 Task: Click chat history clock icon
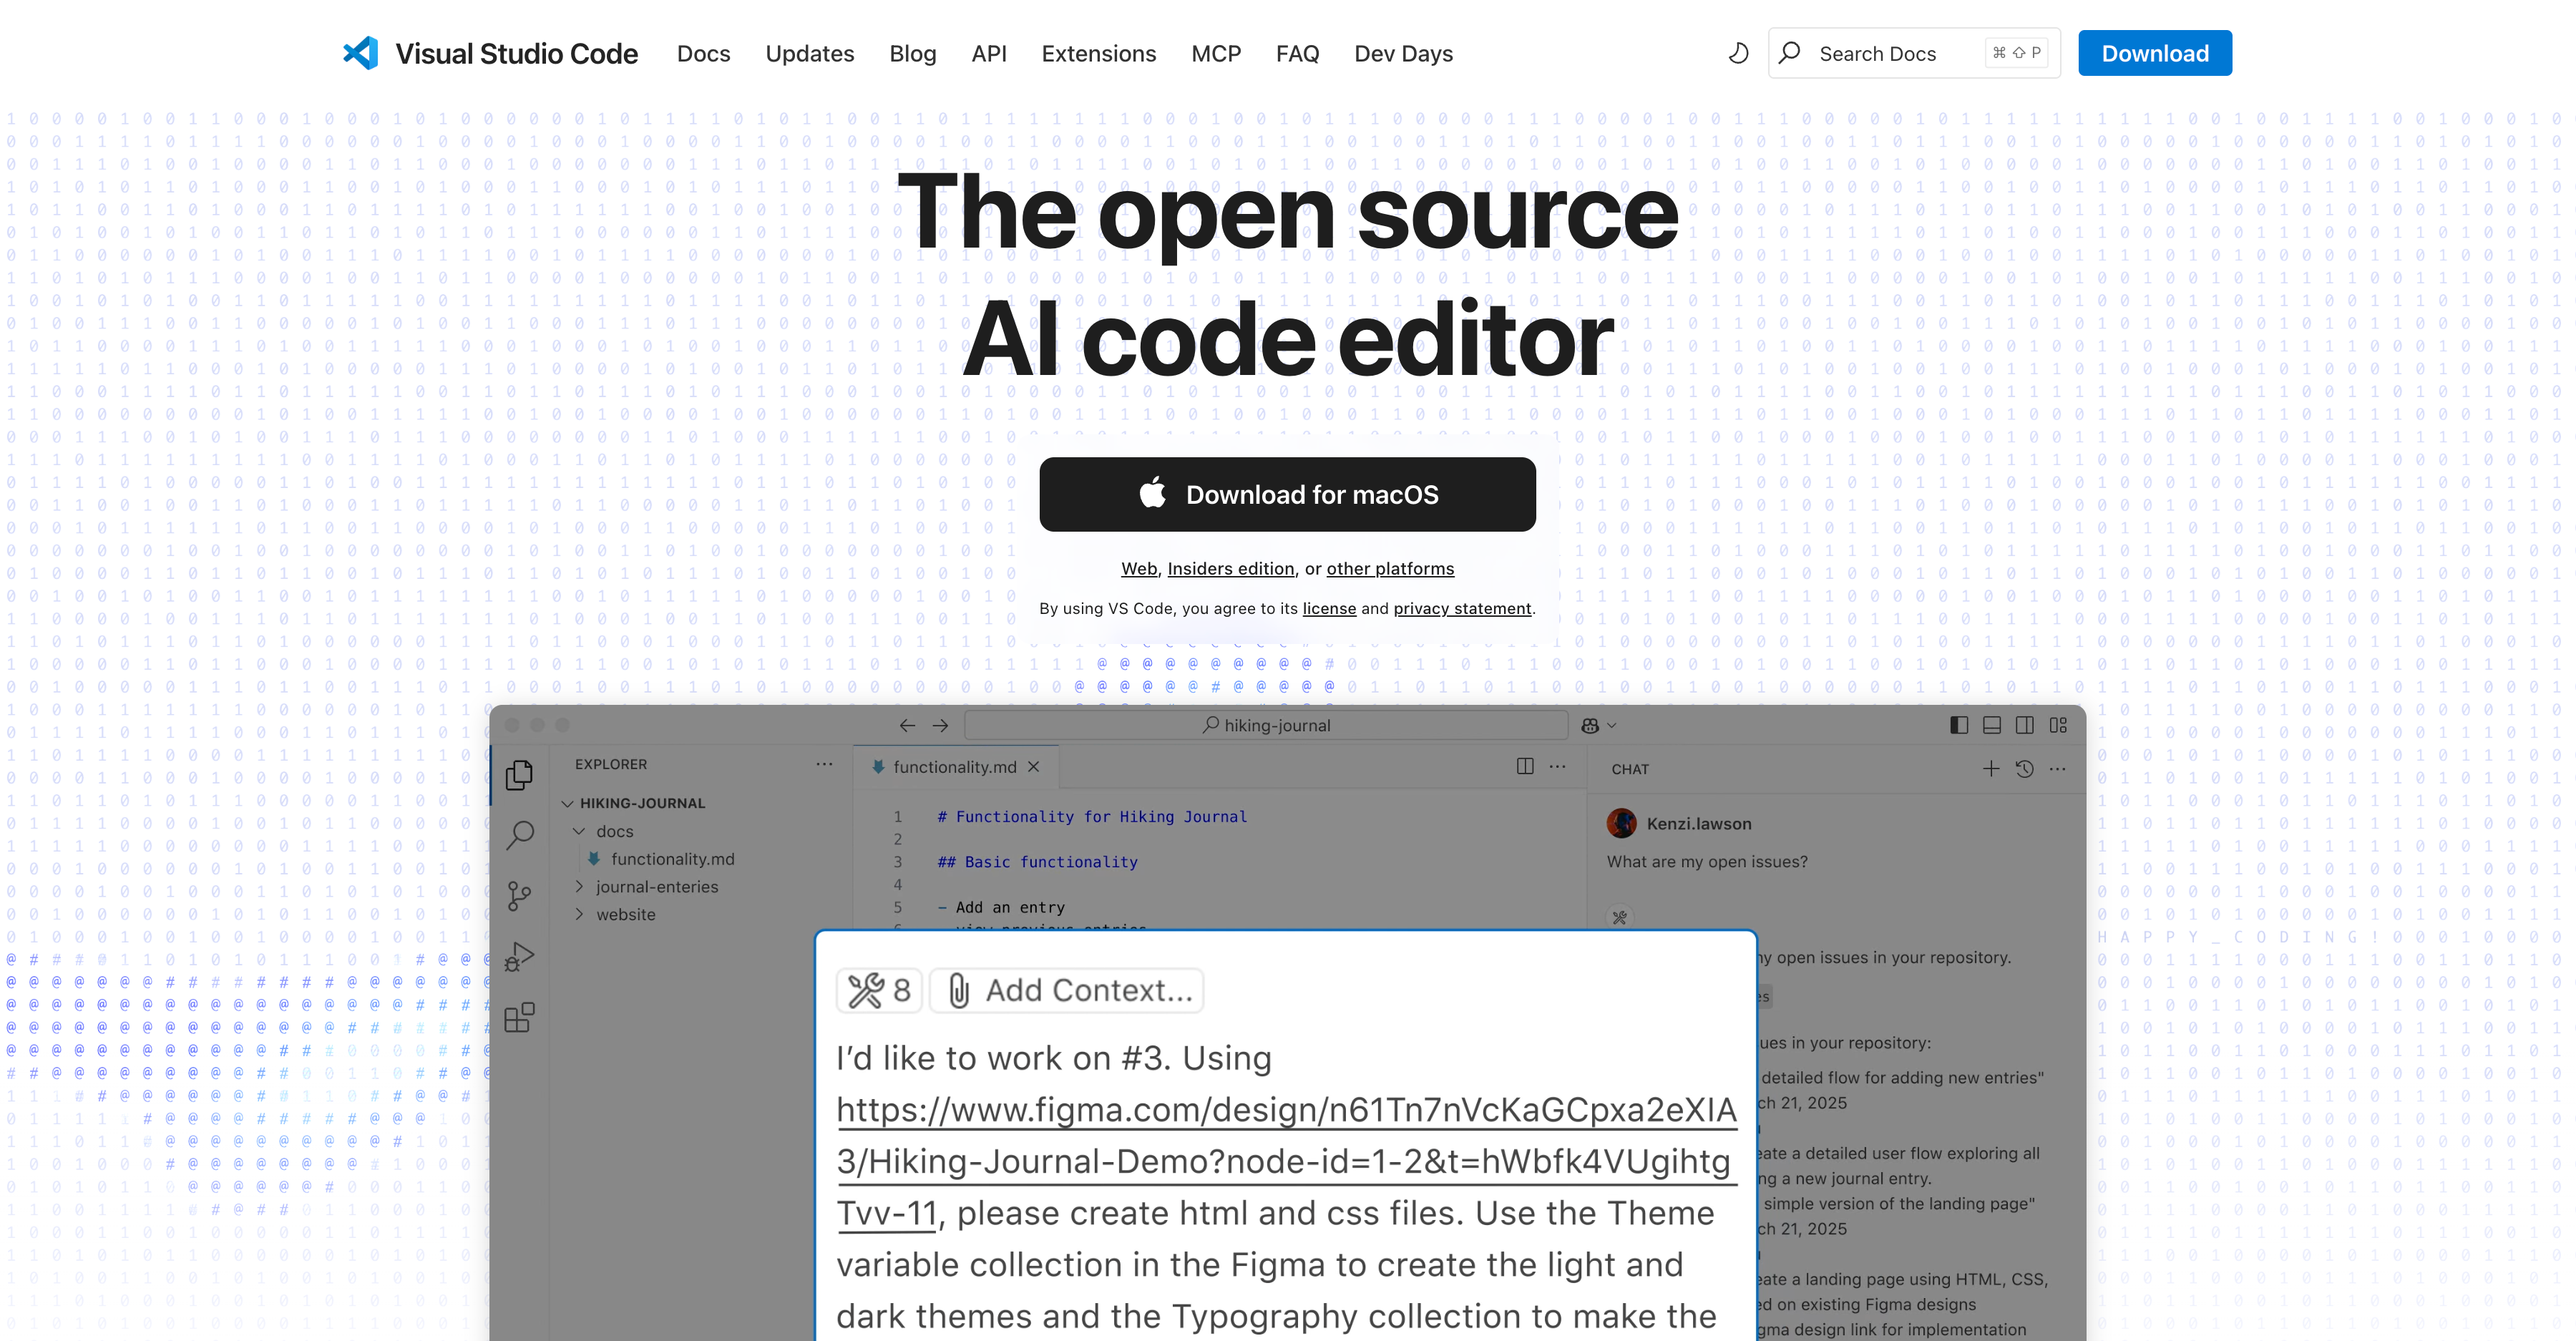click(2024, 769)
